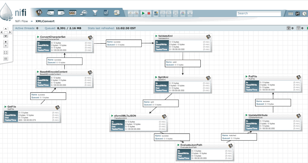The height and width of the screenshot is (163, 308).
Task: Select the Processor component in toolbar
Action: click(x=39, y=13)
